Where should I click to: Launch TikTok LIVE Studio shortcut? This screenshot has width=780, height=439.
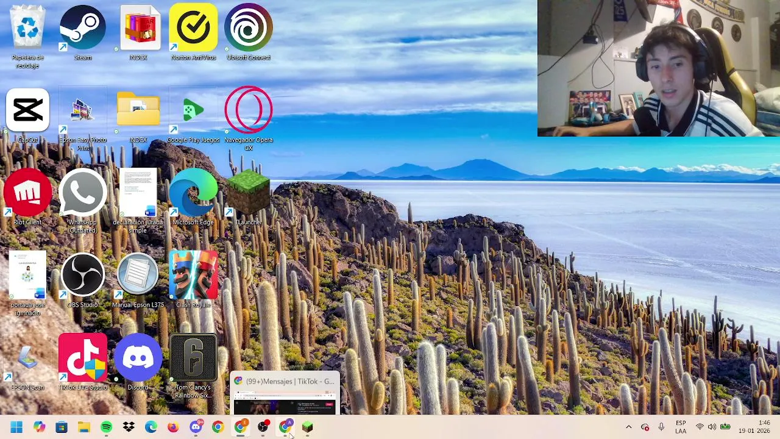coord(83,363)
